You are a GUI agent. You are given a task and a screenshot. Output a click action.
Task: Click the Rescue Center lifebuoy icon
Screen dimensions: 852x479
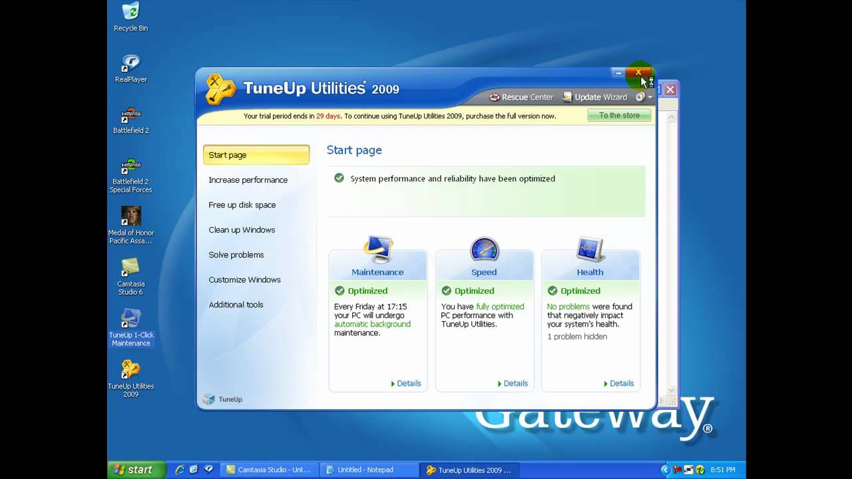tap(495, 97)
